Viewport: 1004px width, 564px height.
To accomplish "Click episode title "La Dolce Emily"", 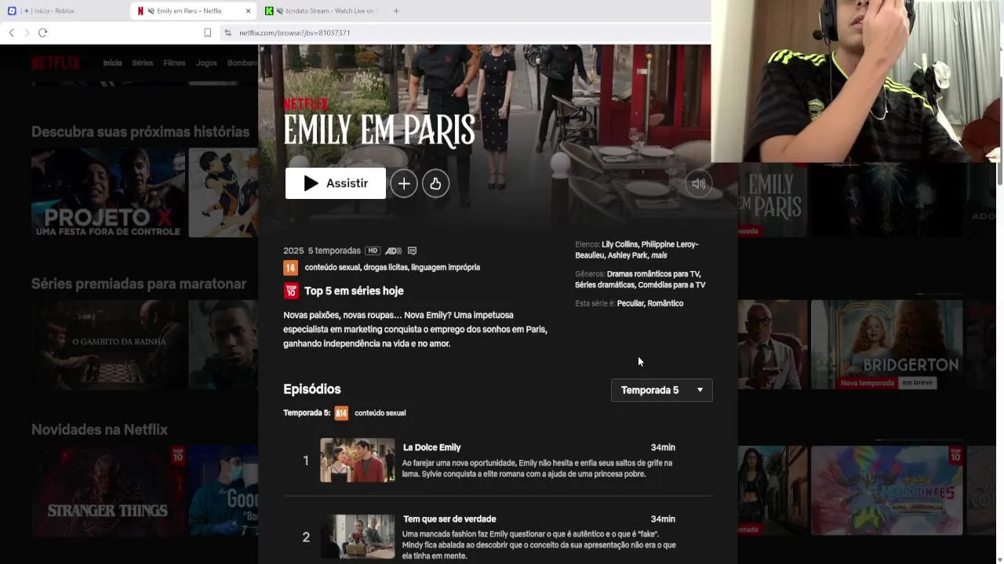I will (431, 447).
